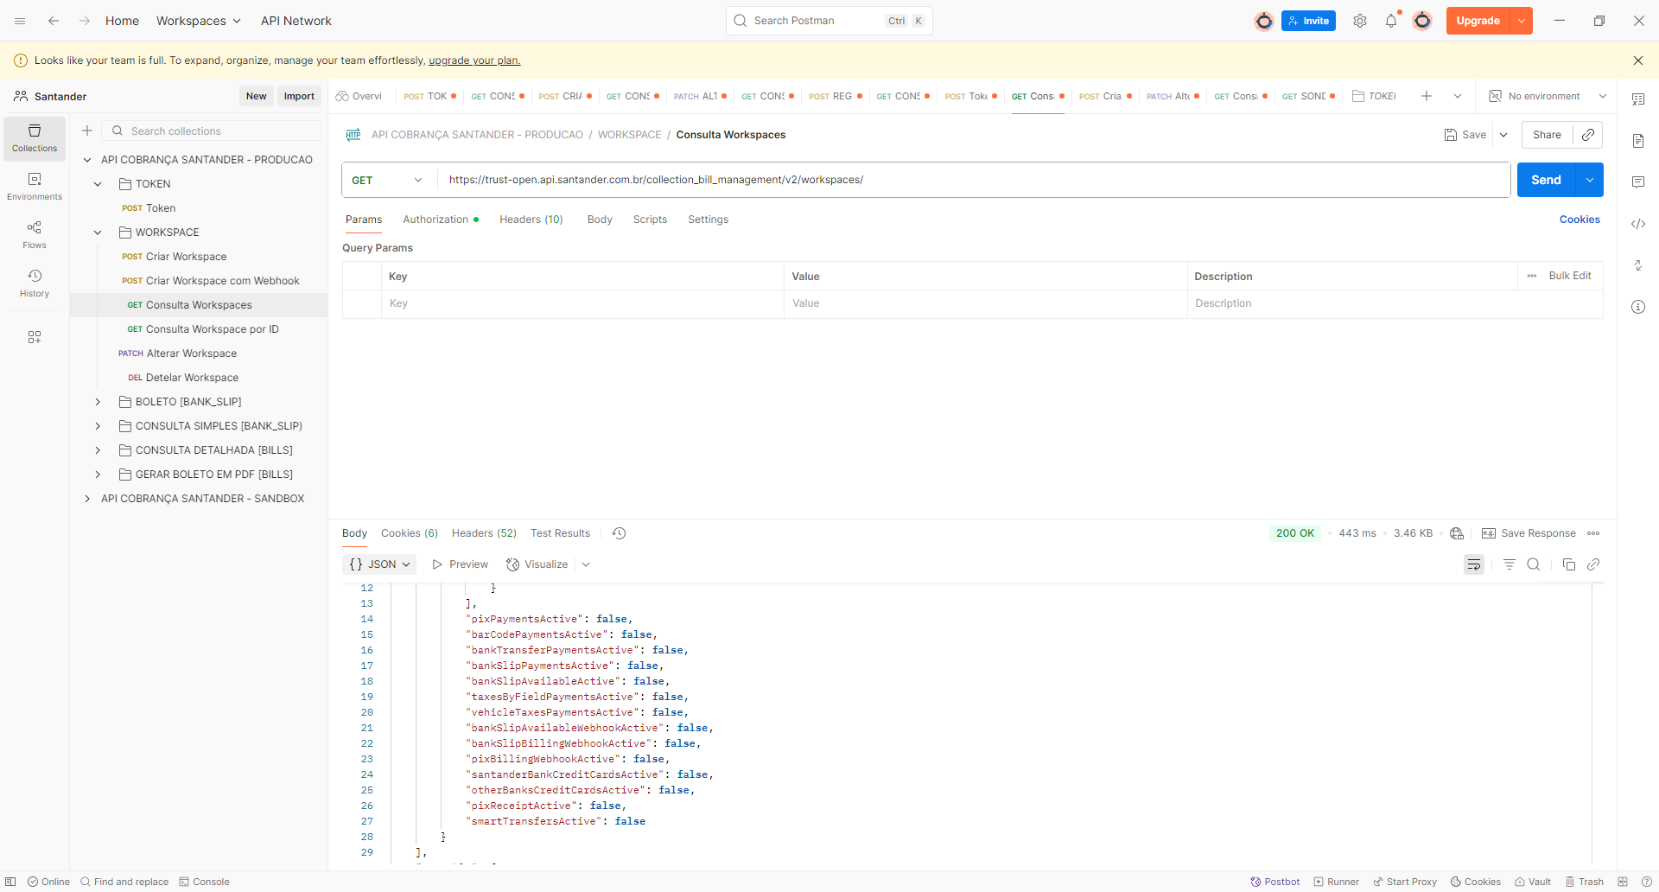Open the code snippet right sidebar icon
1659x892 pixels.
coord(1638,224)
